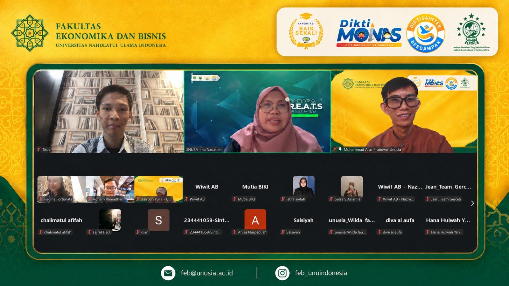Click the large "unusia_Wilda fa..." participant name
This screenshot has width=509, height=286.
[352, 220]
